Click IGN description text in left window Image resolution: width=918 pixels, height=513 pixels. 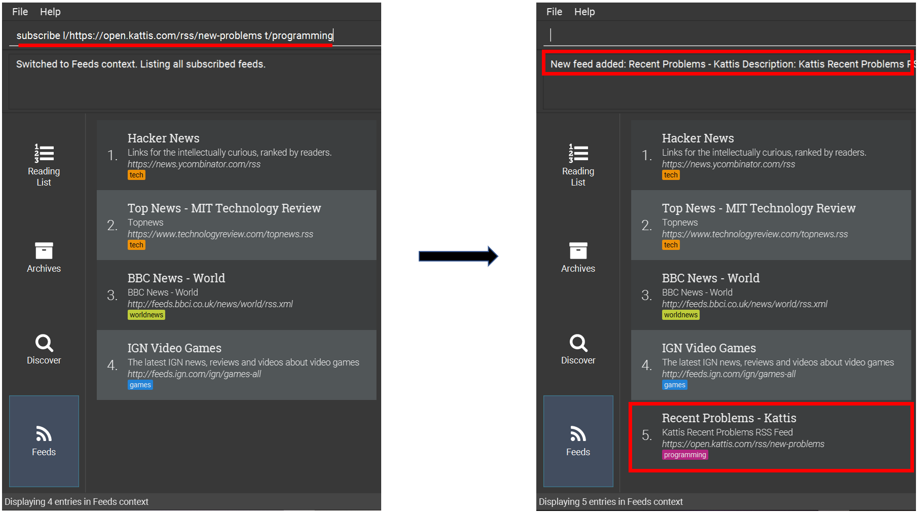243,362
